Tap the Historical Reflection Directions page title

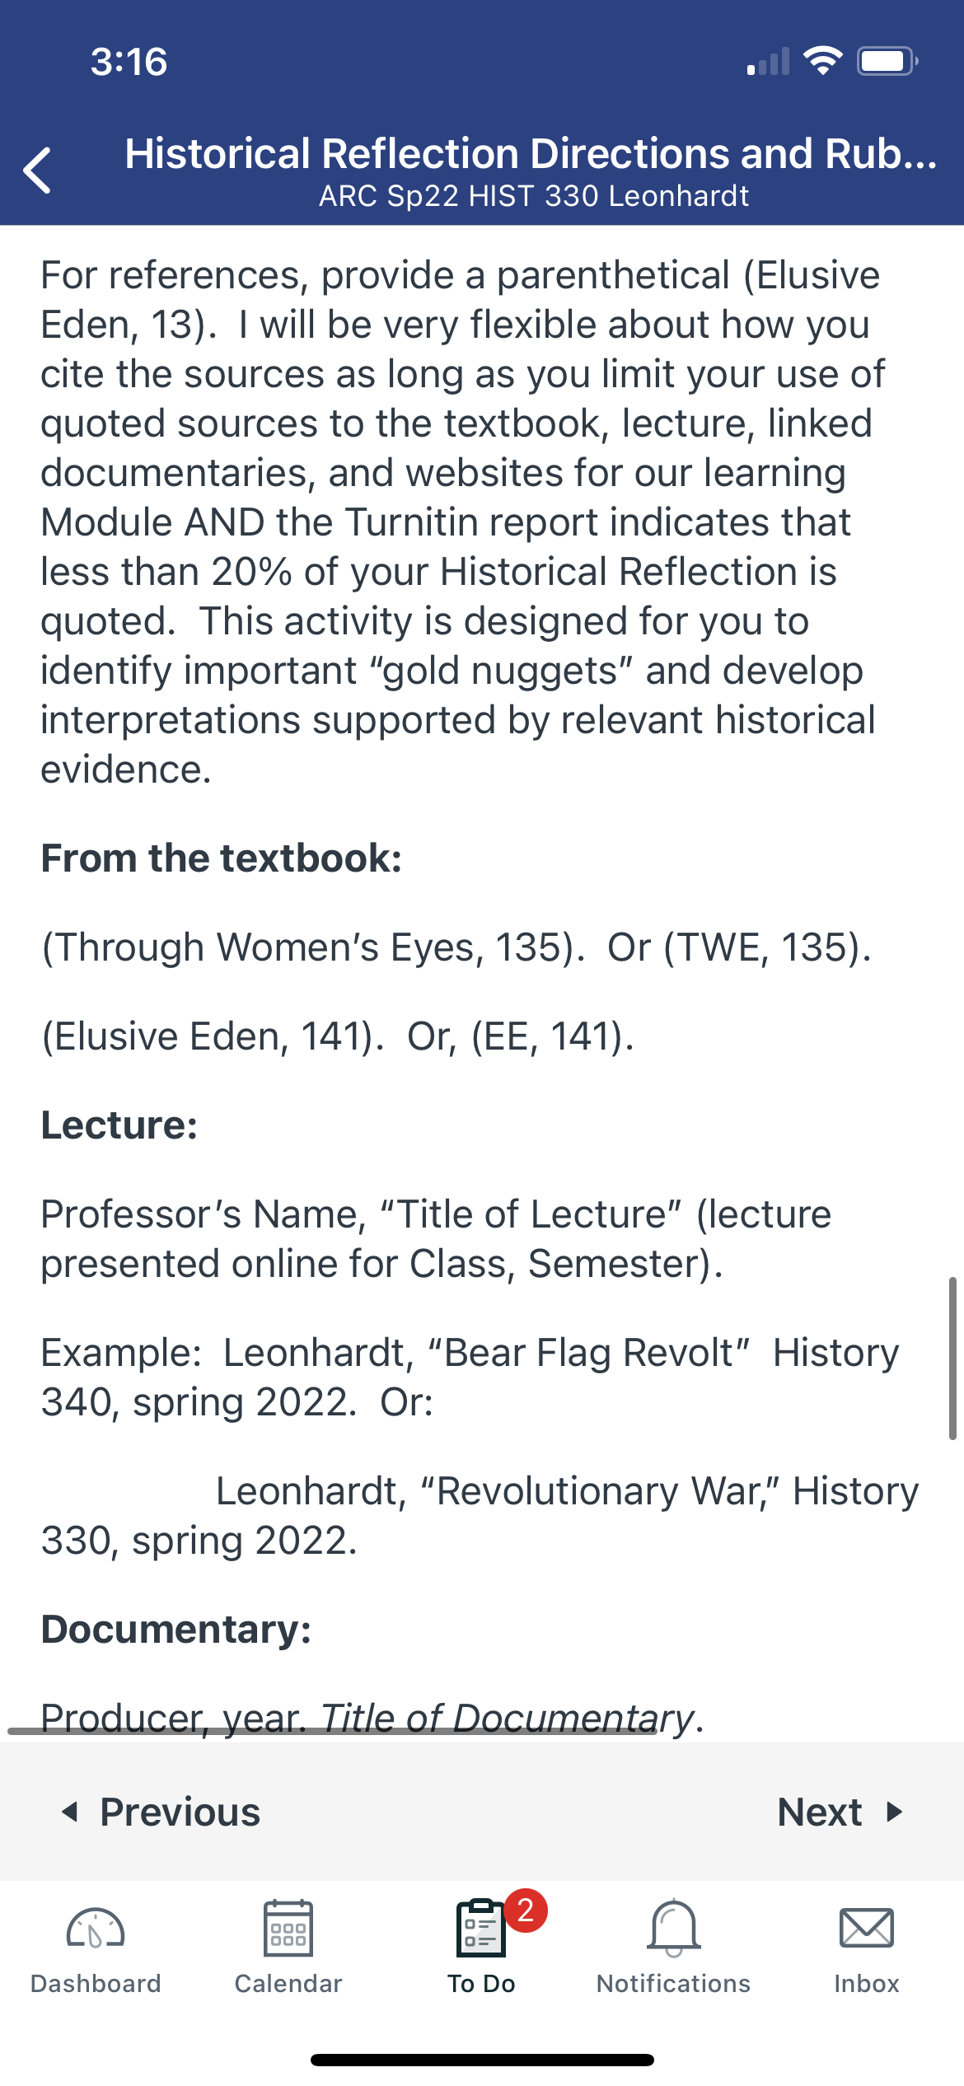pyautogui.click(x=531, y=153)
